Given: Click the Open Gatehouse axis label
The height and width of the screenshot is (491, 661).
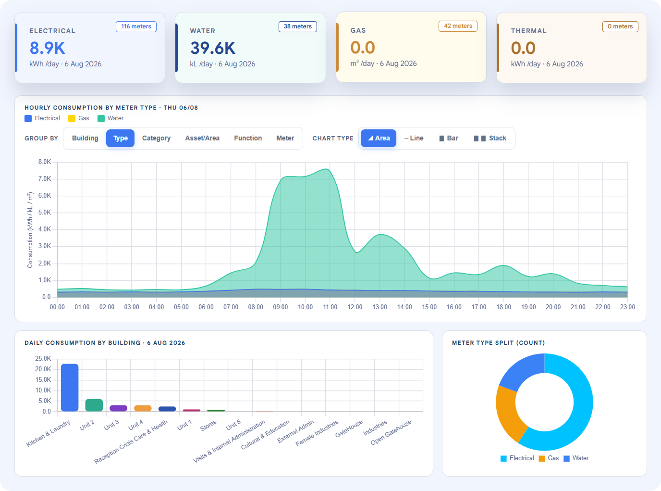Looking at the screenshot, I should click(391, 432).
